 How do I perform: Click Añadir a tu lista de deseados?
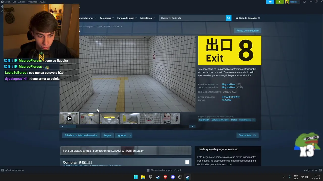coord(81,135)
